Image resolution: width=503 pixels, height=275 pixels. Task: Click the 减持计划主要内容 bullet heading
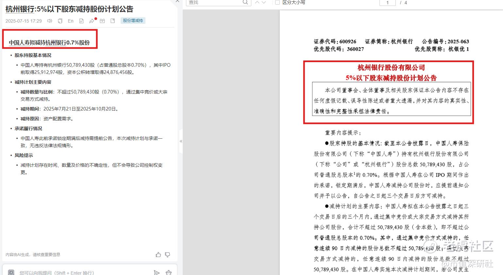click(33, 82)
